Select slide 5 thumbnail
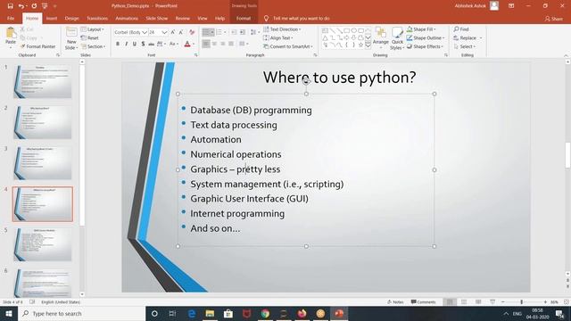The height and width of the screenshot is (321, 571). click(43, 244)
